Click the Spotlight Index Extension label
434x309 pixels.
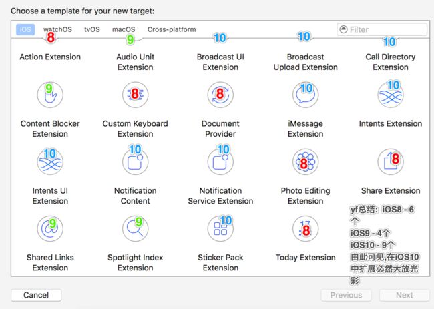[136, 262]
